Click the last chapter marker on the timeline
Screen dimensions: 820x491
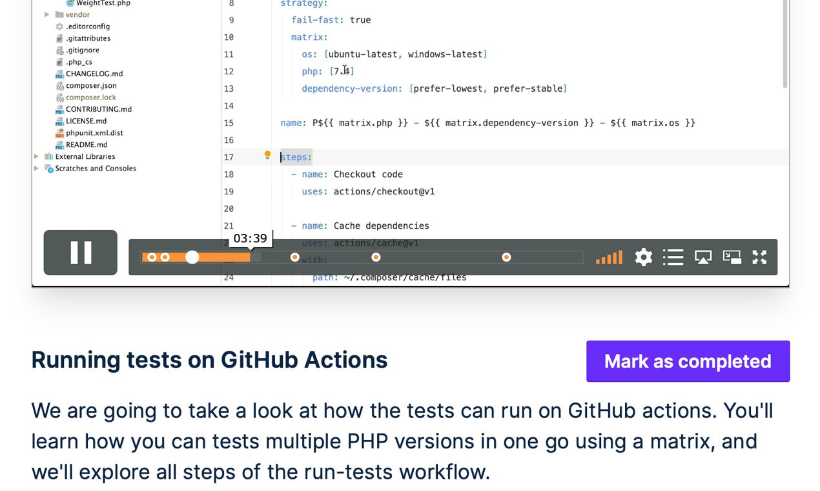click(506, 256)
